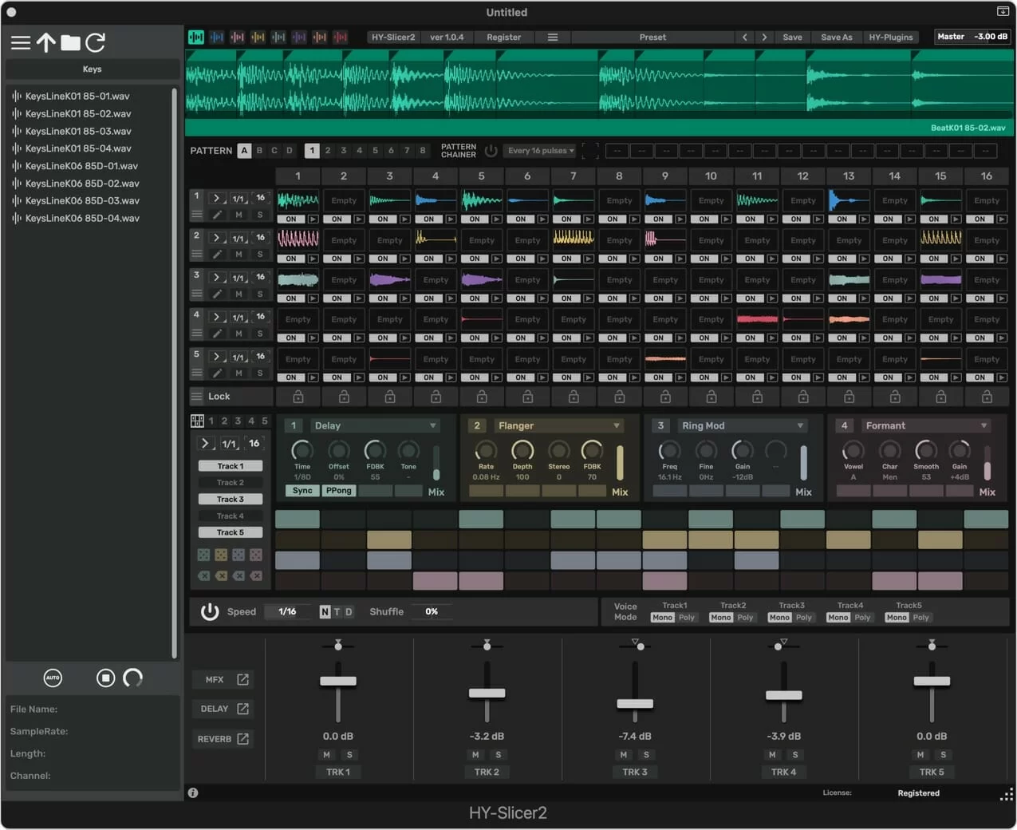Open the hamburger menu at top left
1017x830 pixels.
(21, 43)
